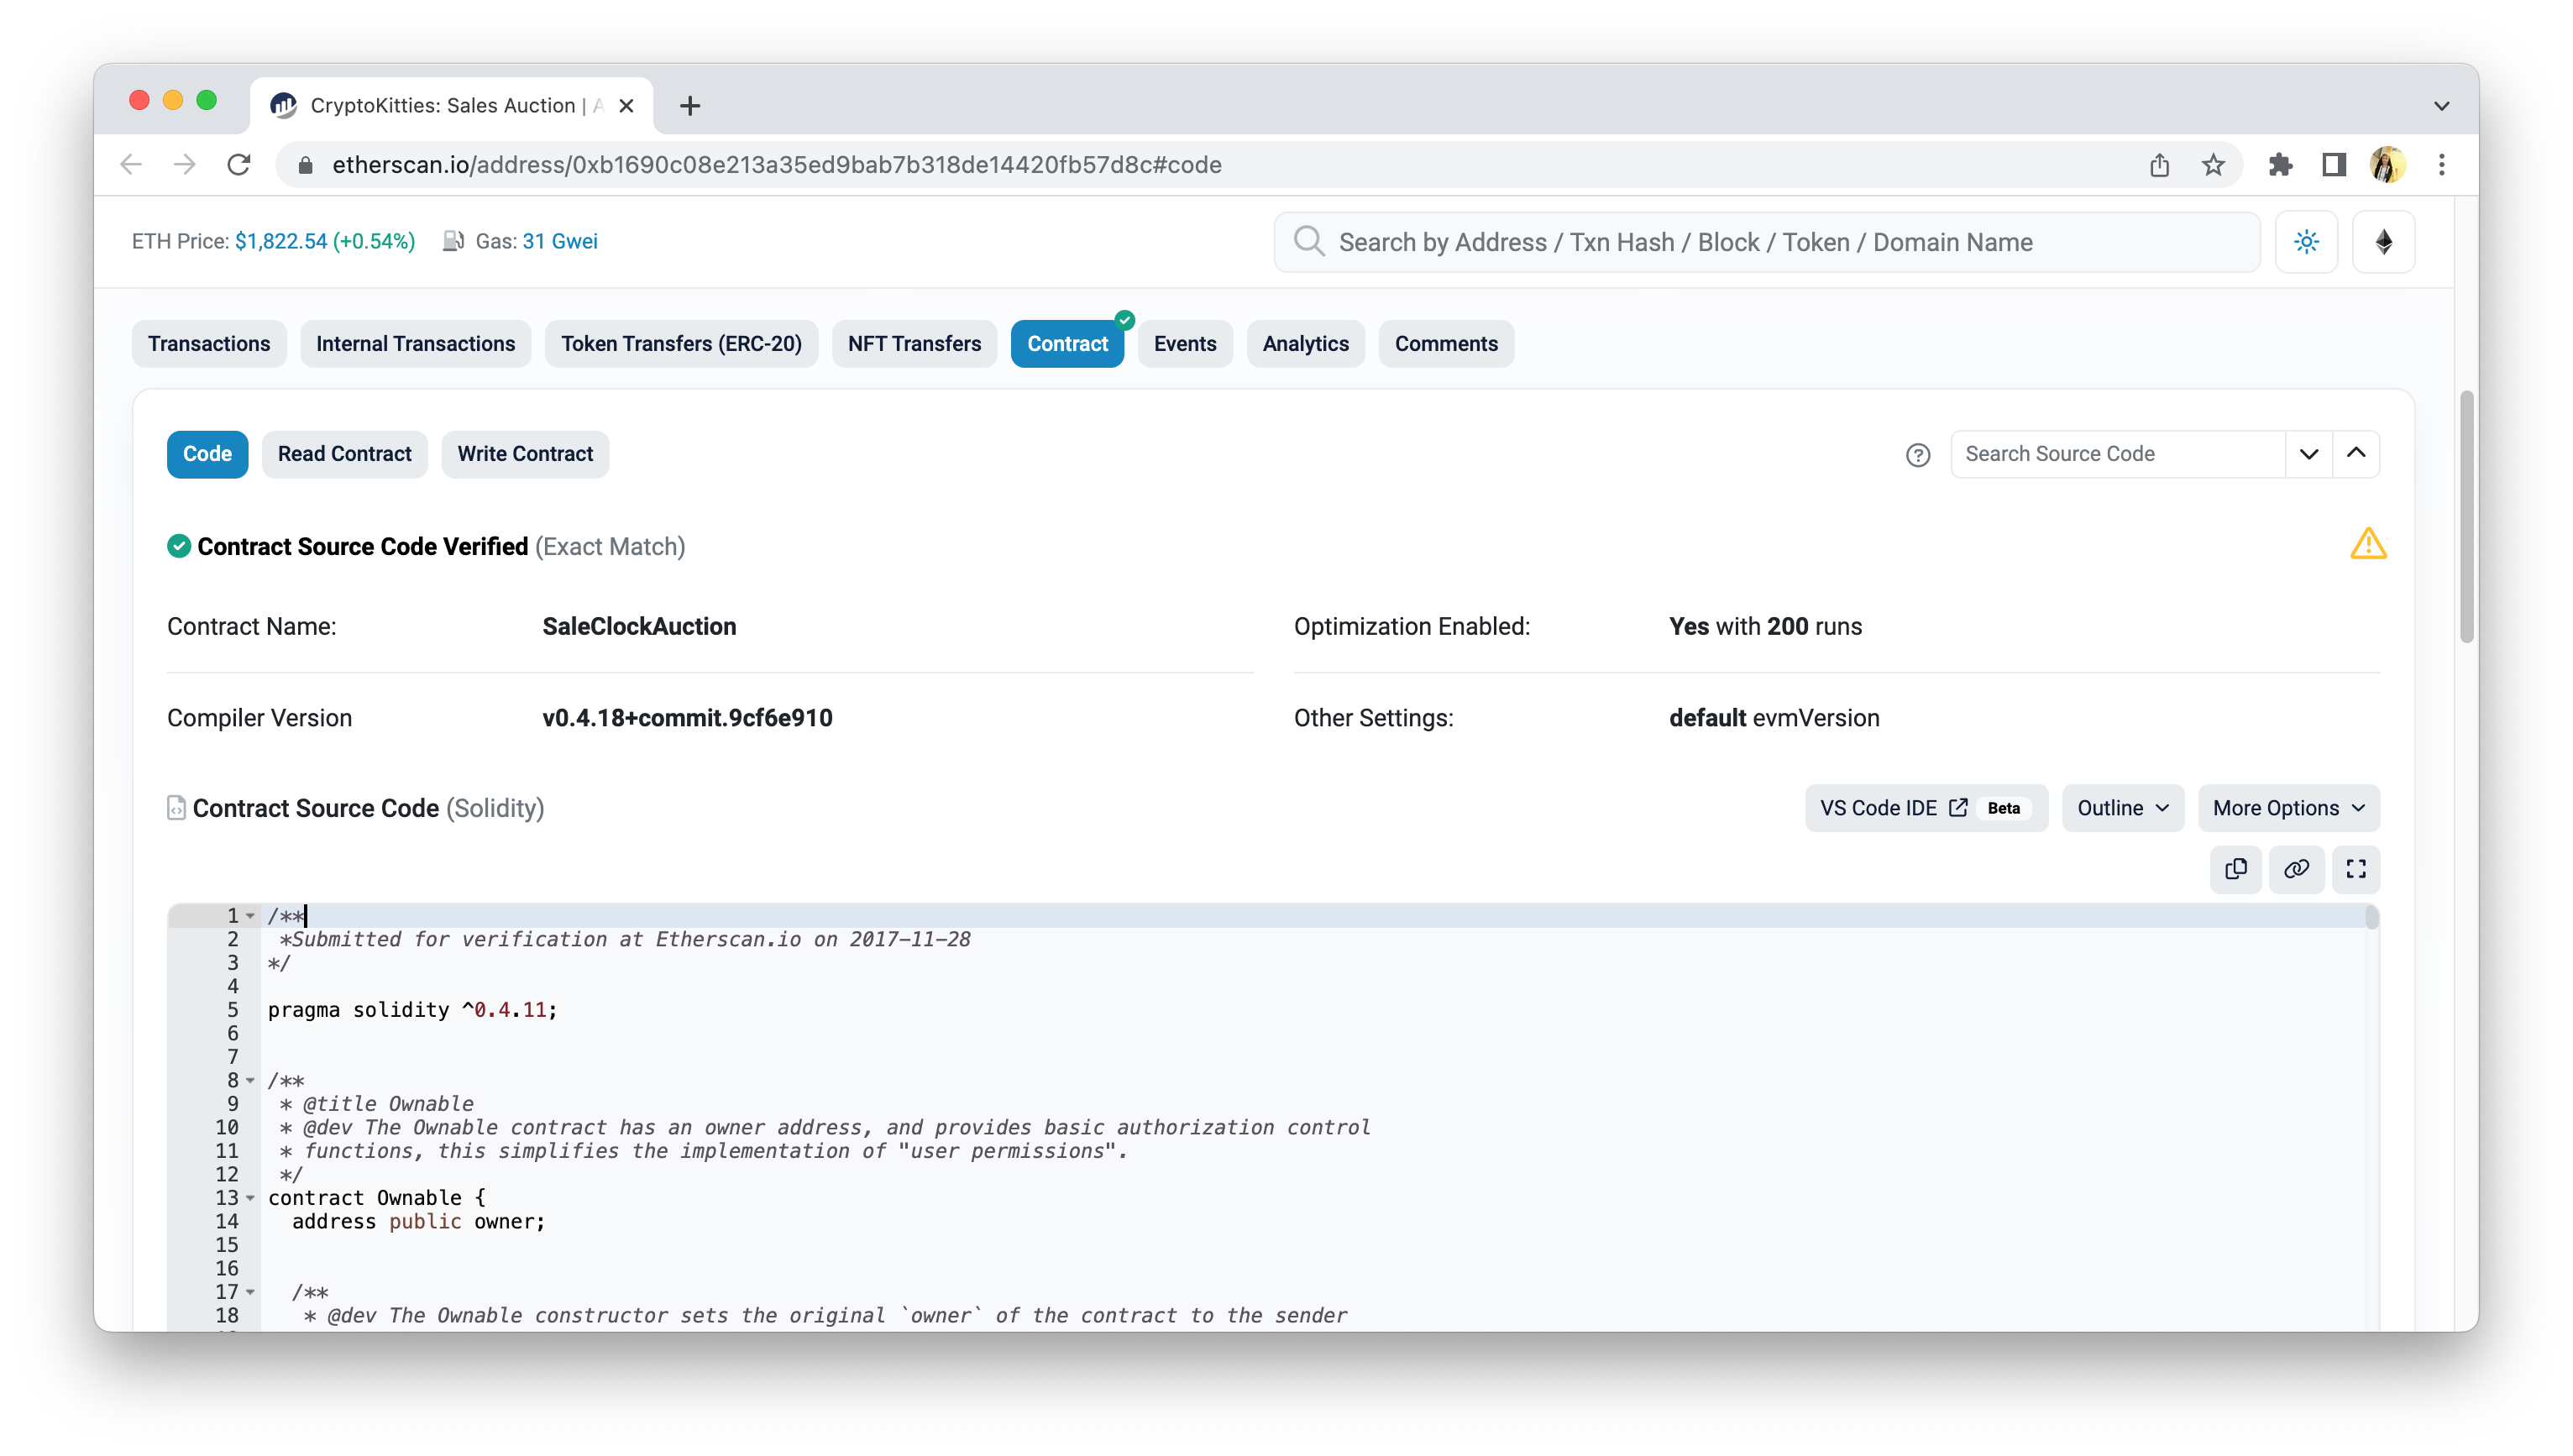Collapse the comment block at line 1
2573x1456 pixels.
coord(250,916)
